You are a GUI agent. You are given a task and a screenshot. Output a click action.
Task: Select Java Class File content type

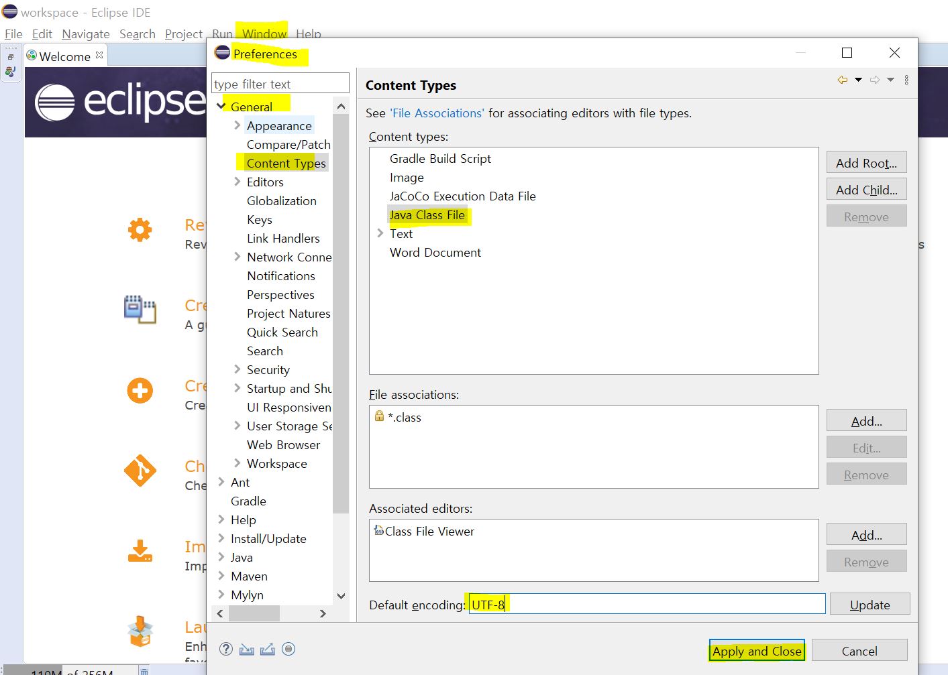pyautogui.click(x=427, y=214)
